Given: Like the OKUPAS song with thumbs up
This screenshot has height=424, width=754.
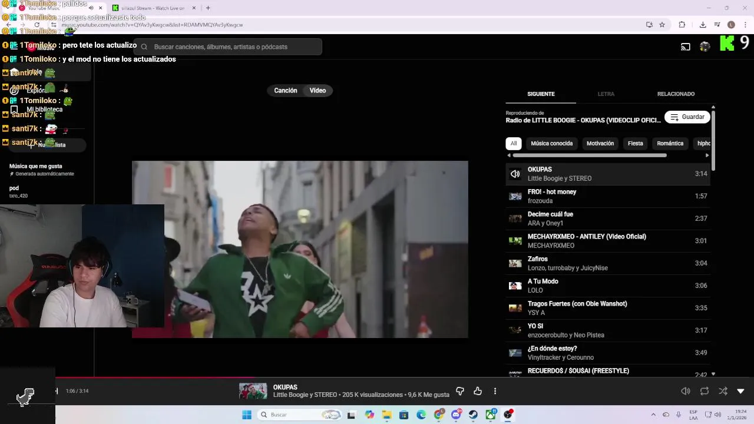Looking at the screenshot, I should (x=478, y=391).
